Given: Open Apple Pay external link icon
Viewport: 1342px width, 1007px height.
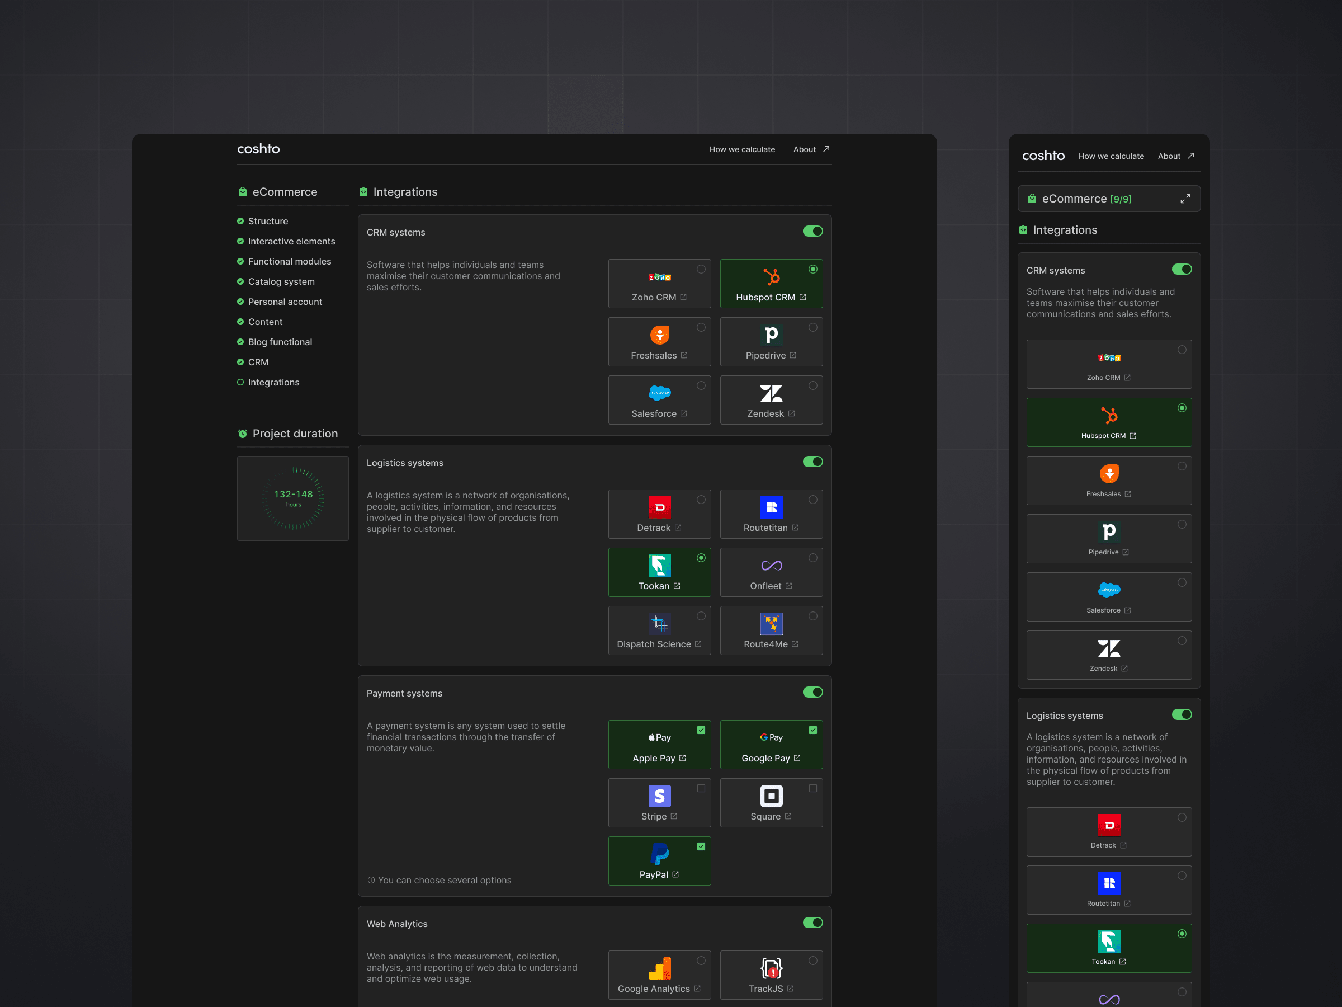Looking at the screenshot, I should click(x=683, y=759).
